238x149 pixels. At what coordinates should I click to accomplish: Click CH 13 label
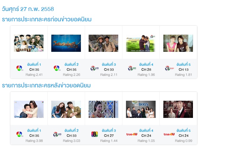point(183,70)
